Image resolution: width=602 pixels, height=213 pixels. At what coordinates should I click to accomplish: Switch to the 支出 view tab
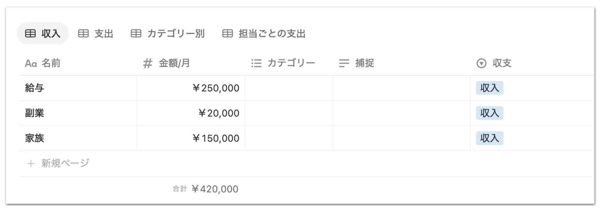(96, 34)
